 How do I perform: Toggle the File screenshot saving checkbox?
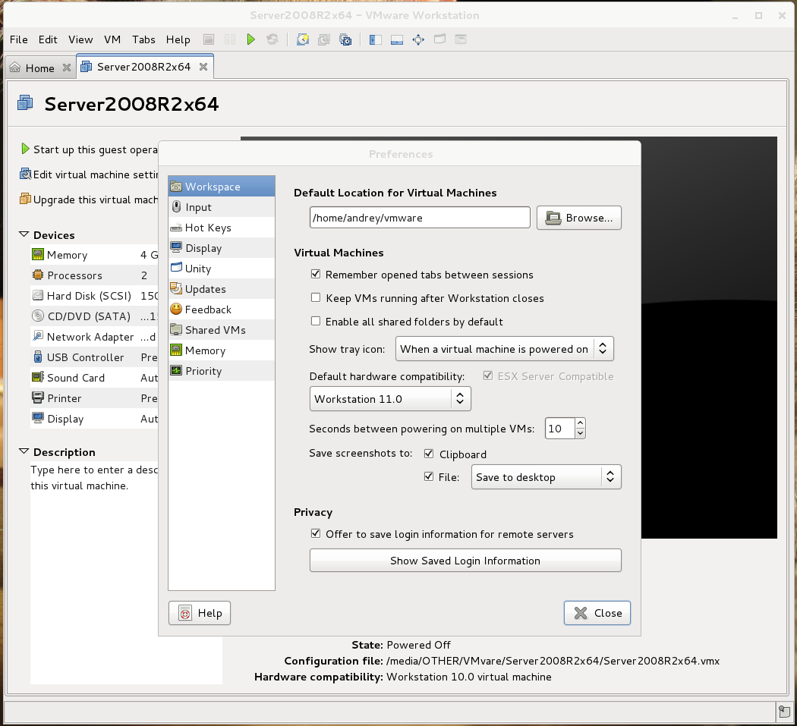coord(429,476)
